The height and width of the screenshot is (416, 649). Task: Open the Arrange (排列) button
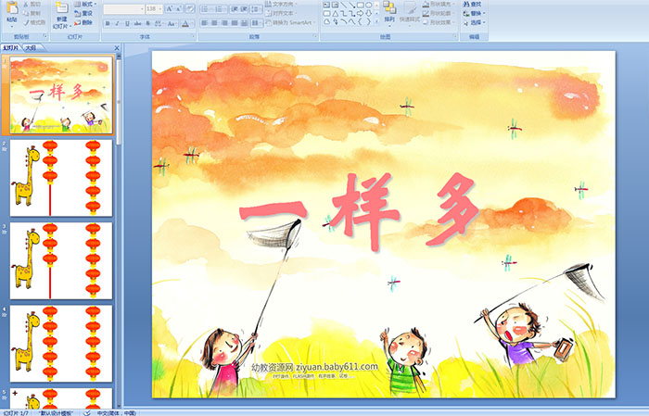point(389,12)
